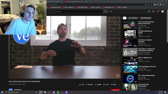Open the Orca Too Much Power thumbnail
Screen dimensions: 168x94
coord(130,70)
